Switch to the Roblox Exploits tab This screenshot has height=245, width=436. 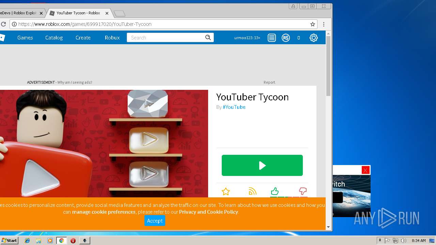click(19, 13)
